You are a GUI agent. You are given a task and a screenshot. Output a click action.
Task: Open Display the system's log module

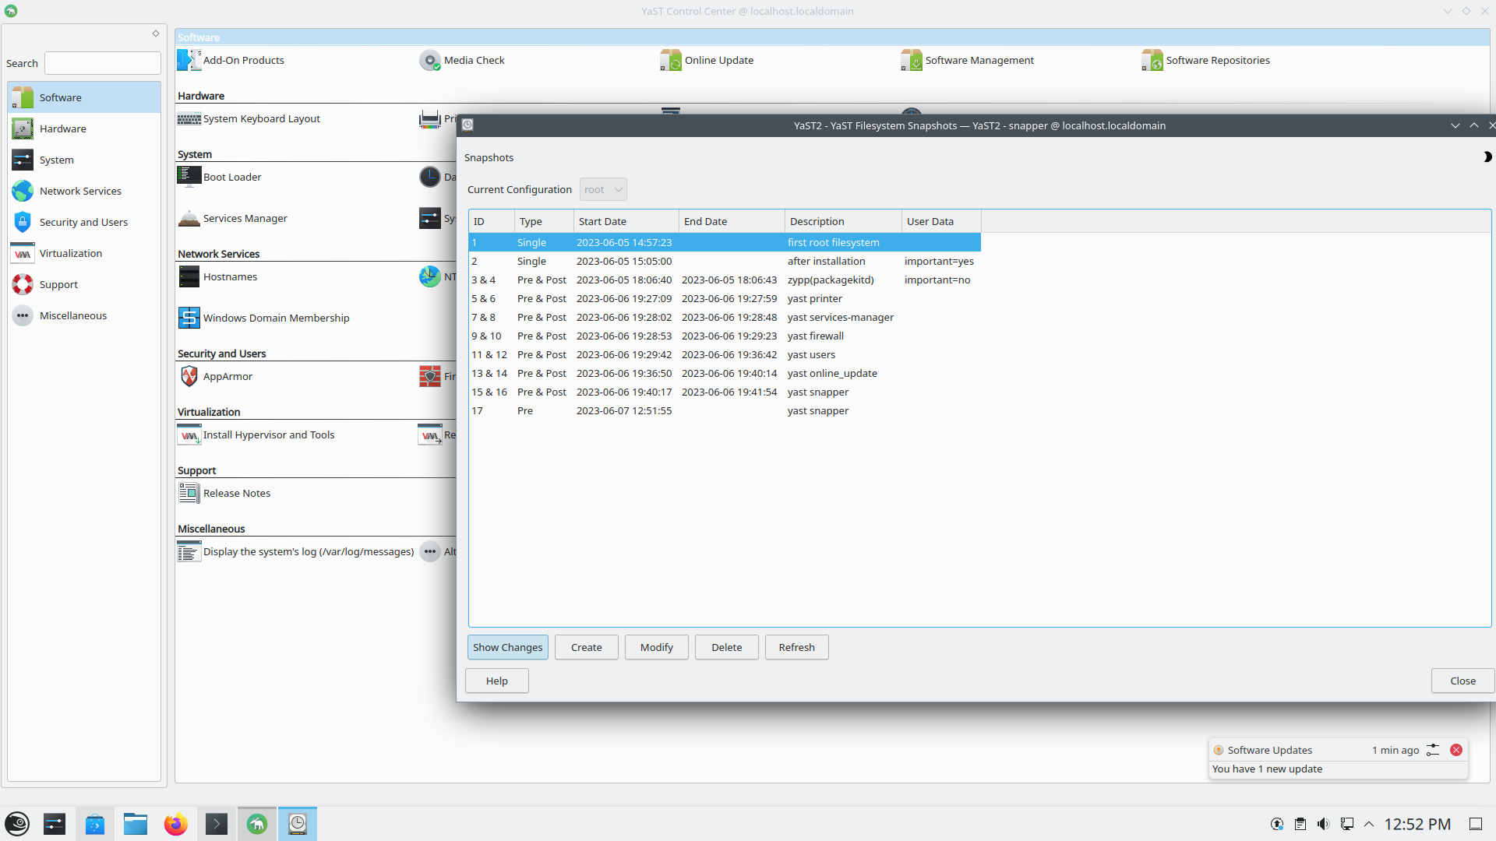coord(295,551)
